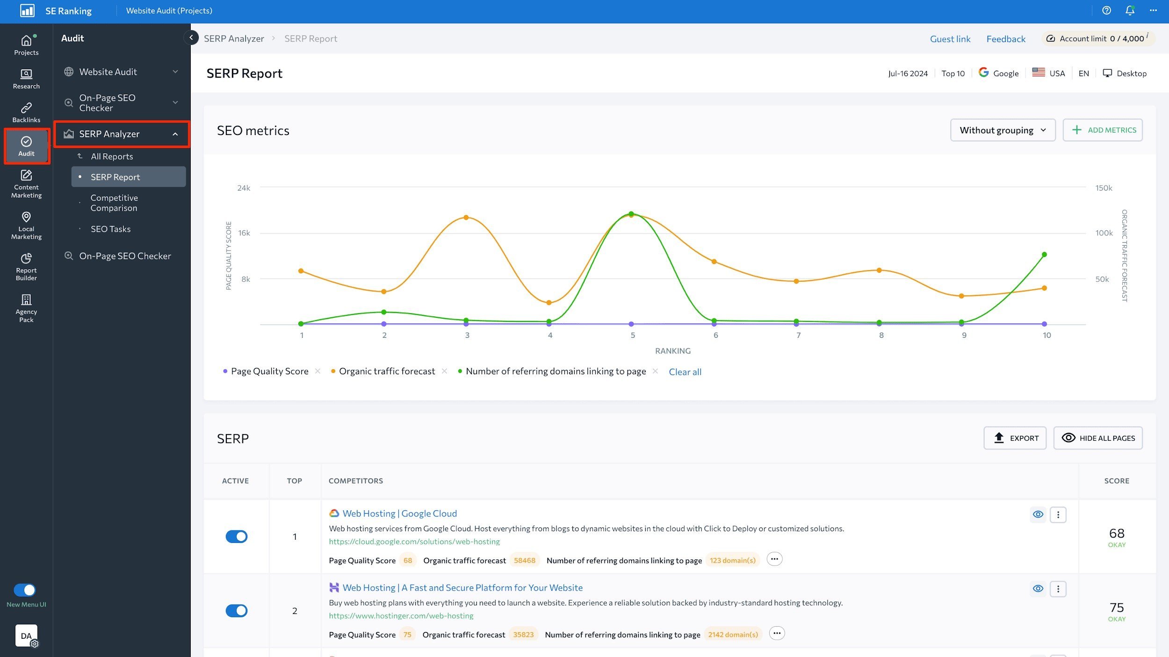Click the Guest link at top right
Viewport: 1169px width, 657px height.
(951, 38)
